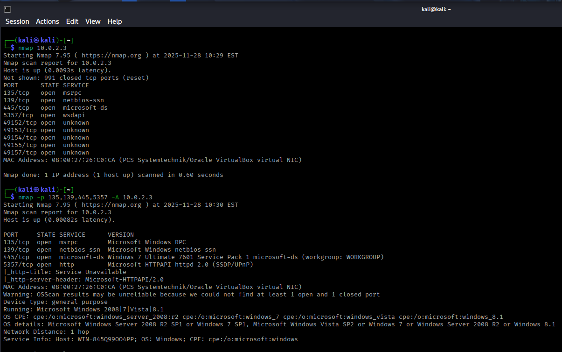Screen dimensions: 562x352
Task: Click the "49155/tcp open unknown" row
Action: tap(46, 145)
